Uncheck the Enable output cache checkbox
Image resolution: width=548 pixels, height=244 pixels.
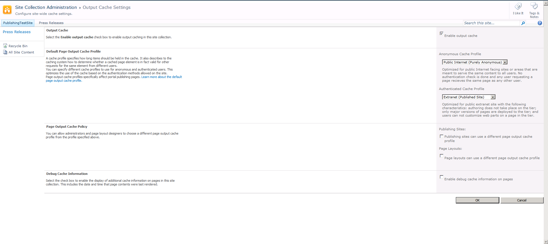point(442,33)
